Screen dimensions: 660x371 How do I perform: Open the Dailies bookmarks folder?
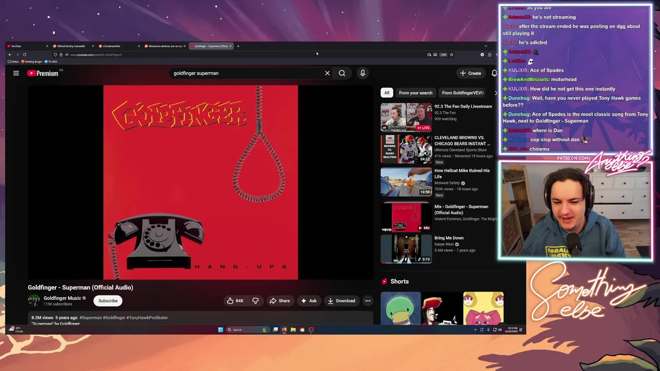pyautogui.click(x=13, y=62)
